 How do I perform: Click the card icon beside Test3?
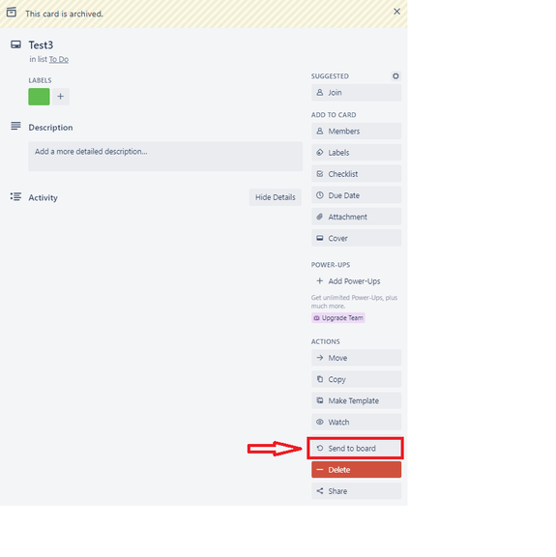point(15,44)
